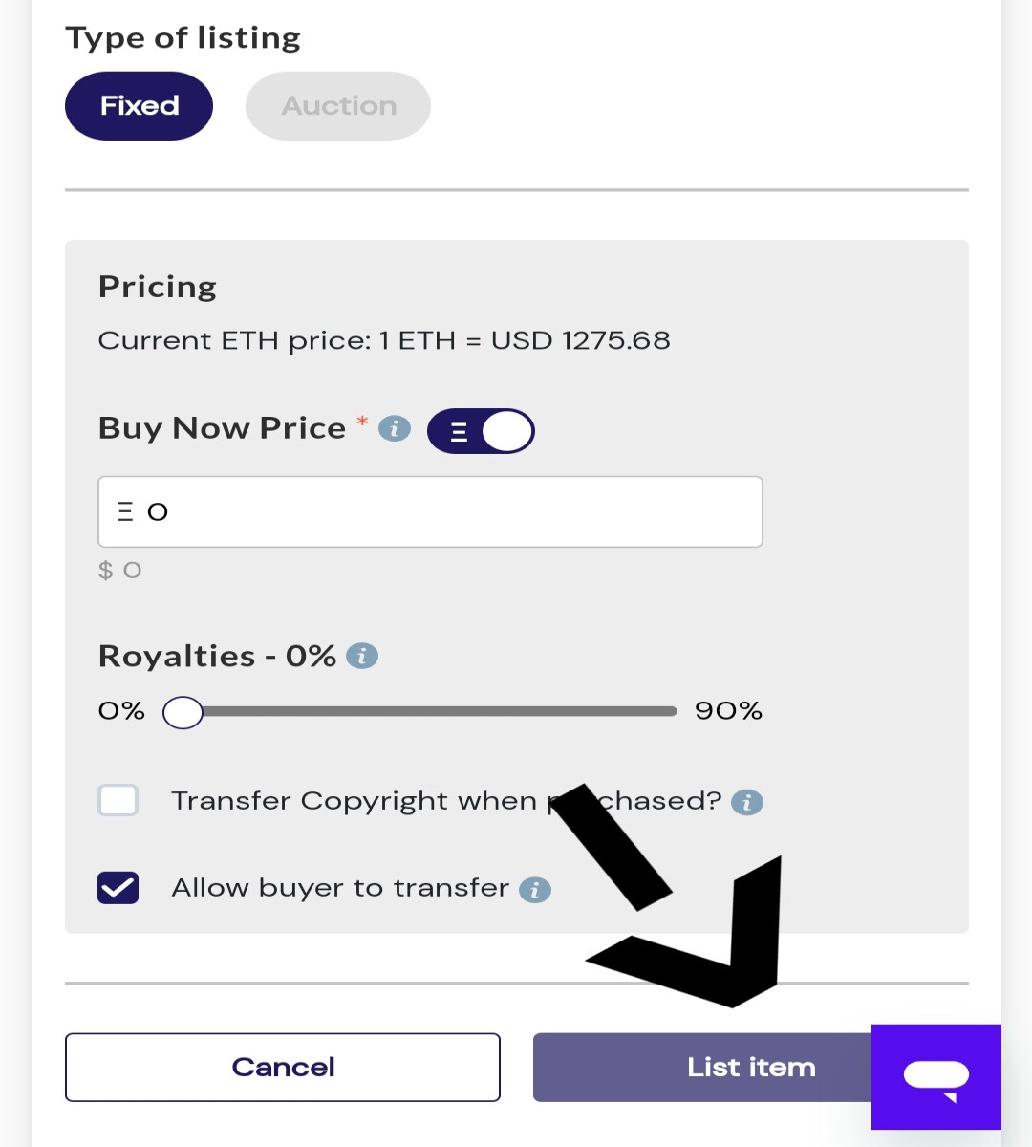Click the ETH symbol inside the price field
This screenshot has width=1032, height=1147.
[x=125, y=512]
